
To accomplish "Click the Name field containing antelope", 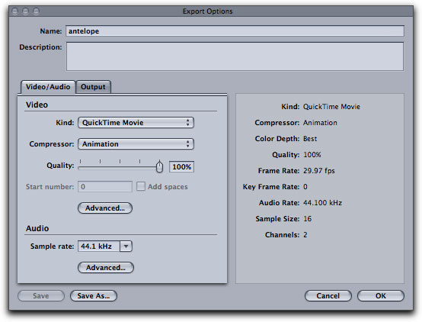I will coord(235,31).
